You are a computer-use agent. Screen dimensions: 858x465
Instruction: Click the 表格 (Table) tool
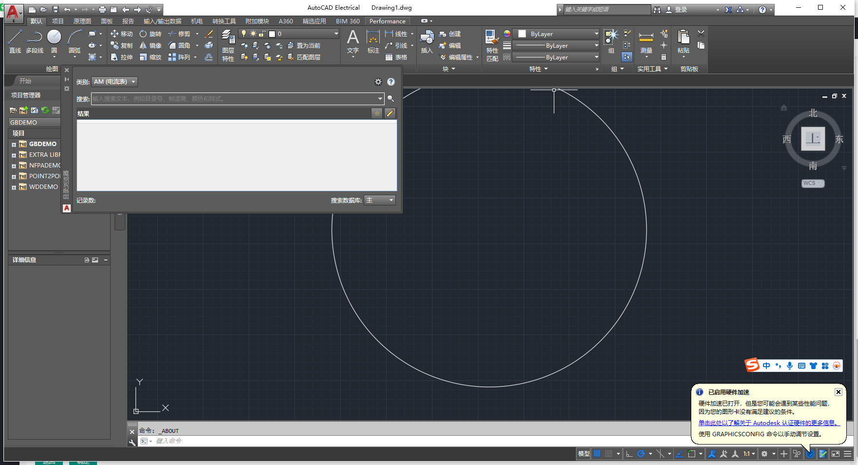[x=396, y=57]
